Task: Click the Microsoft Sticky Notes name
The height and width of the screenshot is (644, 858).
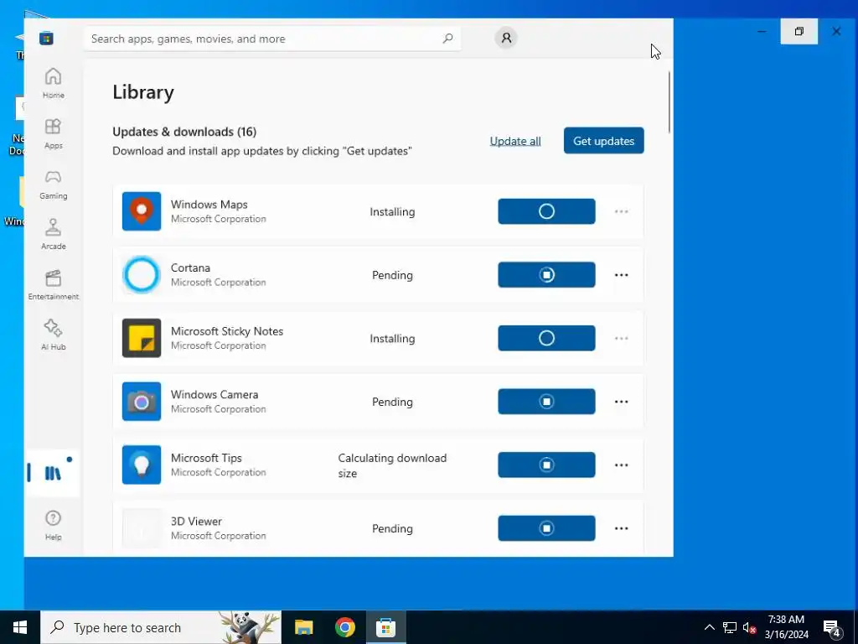Action: tap(227, 331)
